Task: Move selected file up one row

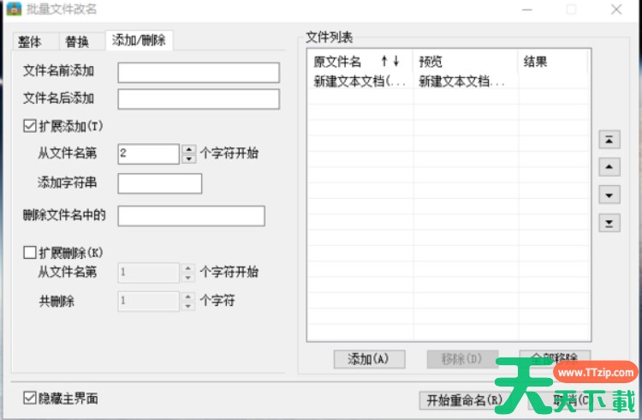Action: click(609, 167)
